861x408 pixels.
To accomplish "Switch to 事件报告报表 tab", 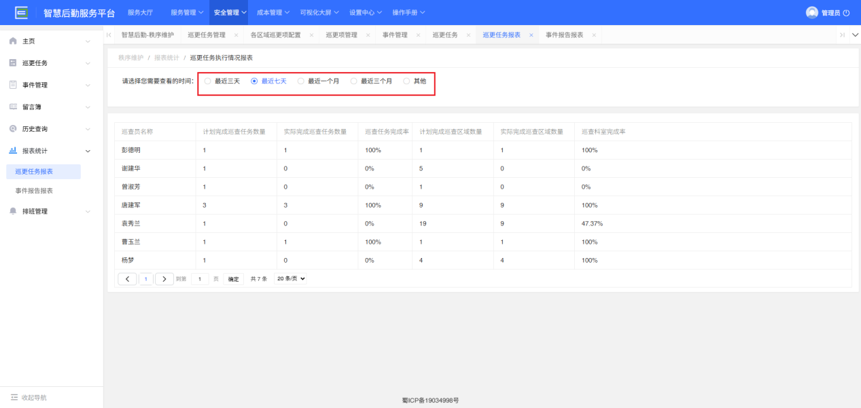I will [x=564, y=35].
